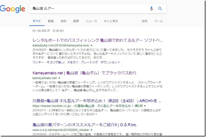The width and height of the screenshot is (206, 137).
Task: Click the 2016/06/07 snippet date
Action: [40, 50]
